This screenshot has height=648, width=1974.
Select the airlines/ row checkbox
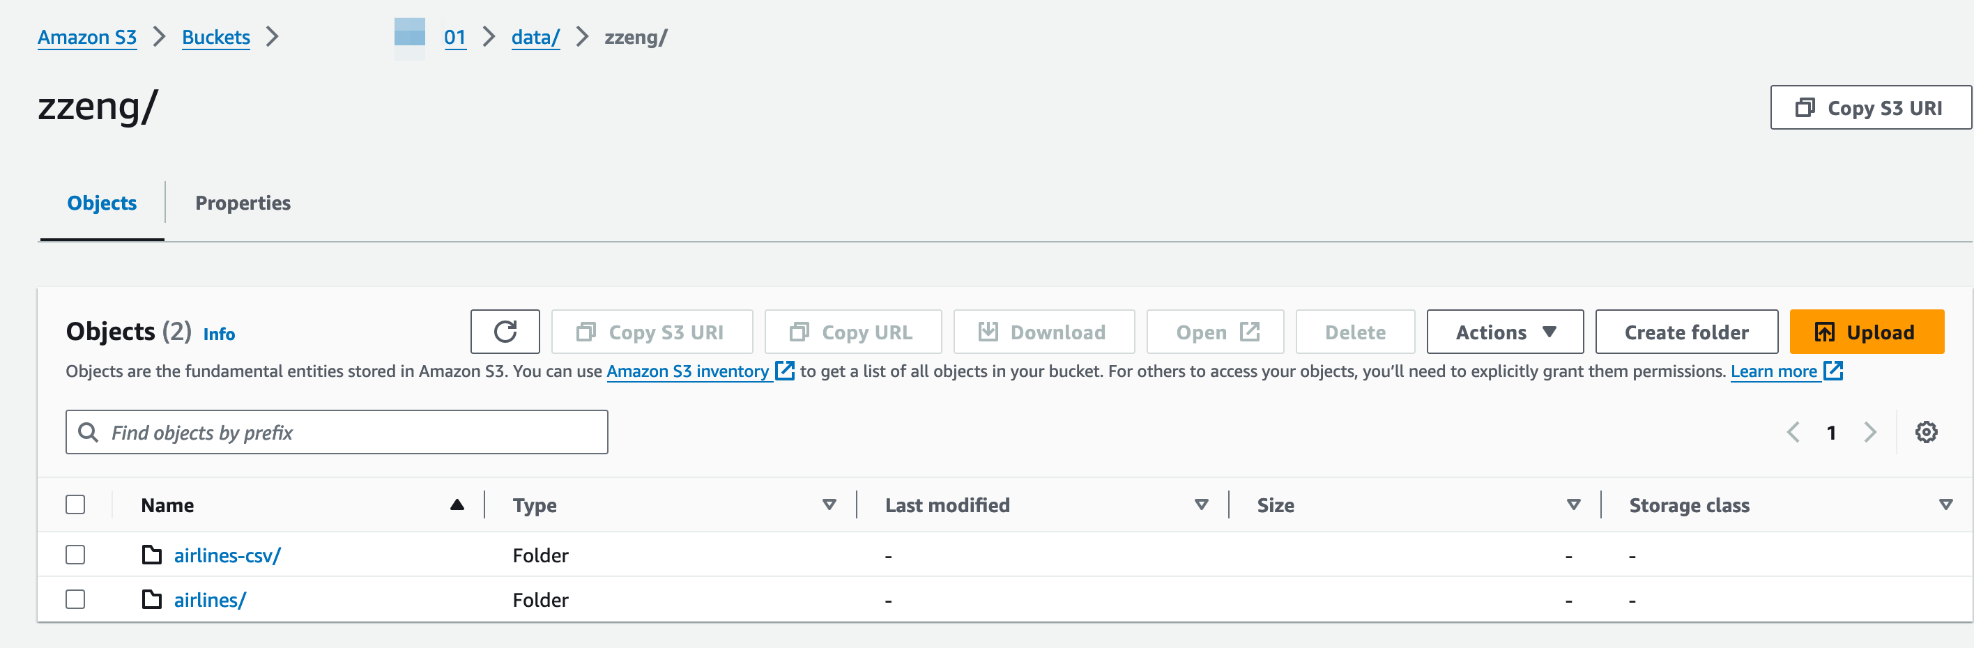[75, 599]
